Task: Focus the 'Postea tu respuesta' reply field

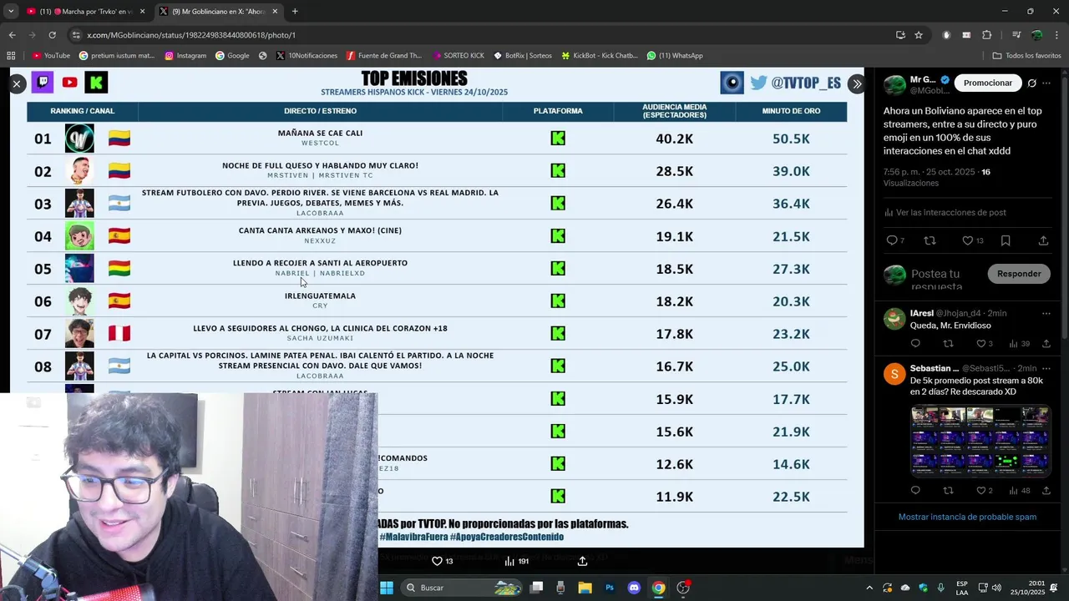Action: click(x=944, y=280)
